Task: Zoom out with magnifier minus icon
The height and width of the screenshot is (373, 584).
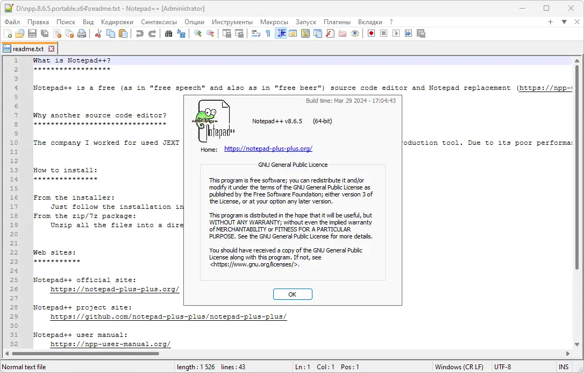Action: (210, 33)
